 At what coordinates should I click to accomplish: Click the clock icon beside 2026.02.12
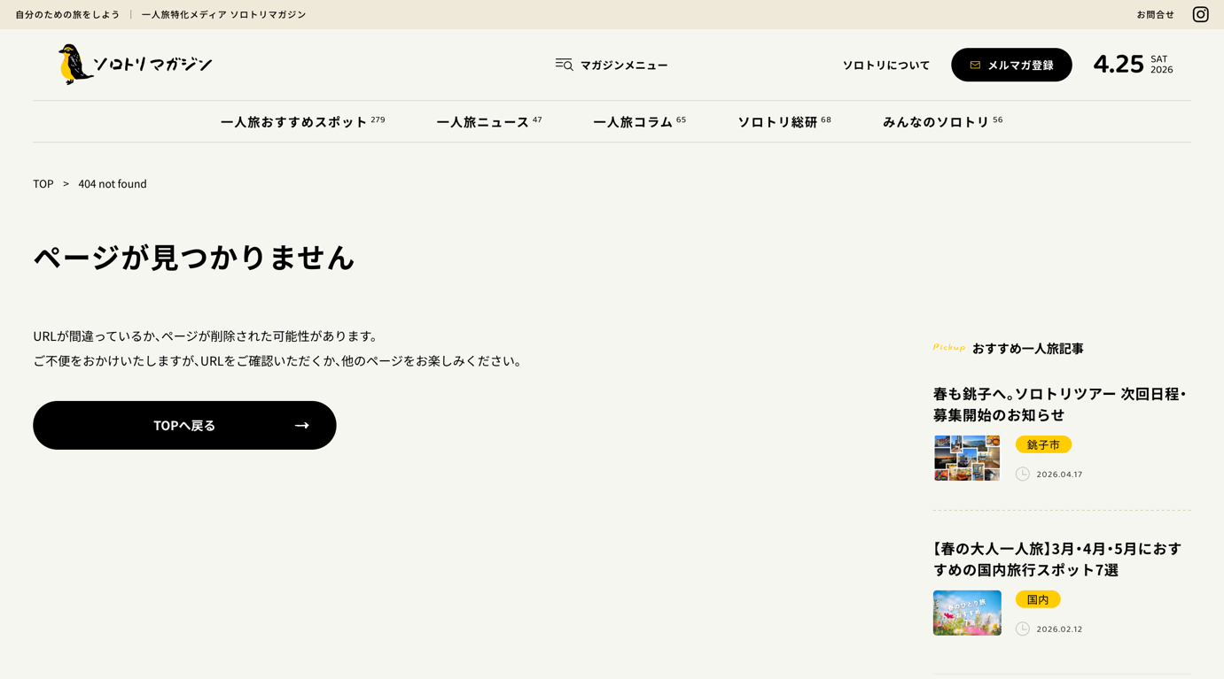[1022, 629]
